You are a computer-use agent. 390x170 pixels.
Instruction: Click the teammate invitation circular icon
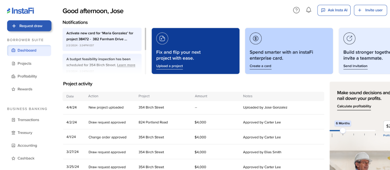[x=350, y=38]
